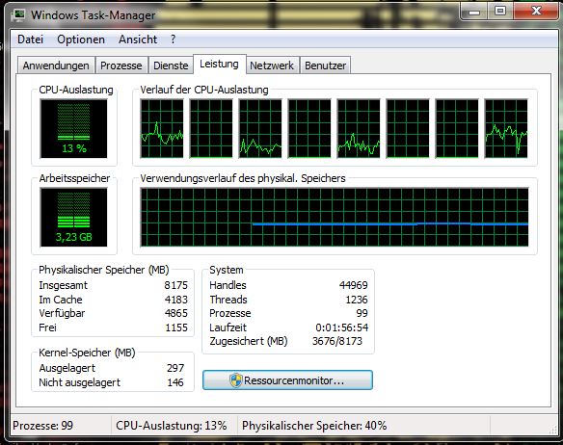Click status bar text Physikalischer Speicher: 40%

(x=314, y=426)
